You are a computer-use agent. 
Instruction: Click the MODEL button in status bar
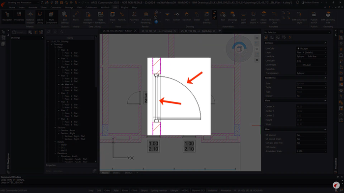click(185, 191)
